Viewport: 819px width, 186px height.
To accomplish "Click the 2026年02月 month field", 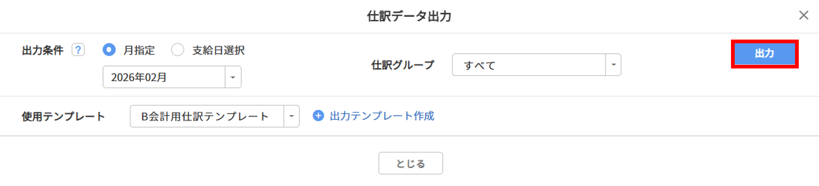I will pos(164,77).
